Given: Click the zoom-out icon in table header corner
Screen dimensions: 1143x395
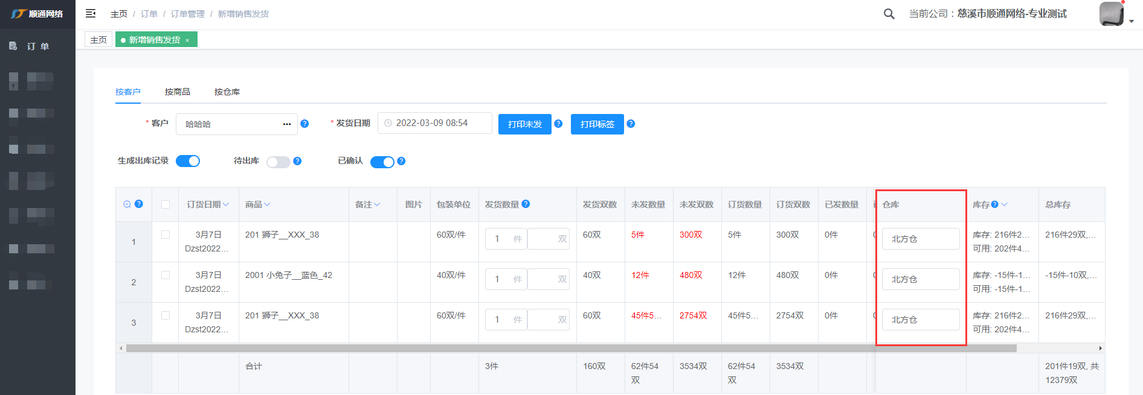Looking at the screenshot, I should click(x=127, y=204).
